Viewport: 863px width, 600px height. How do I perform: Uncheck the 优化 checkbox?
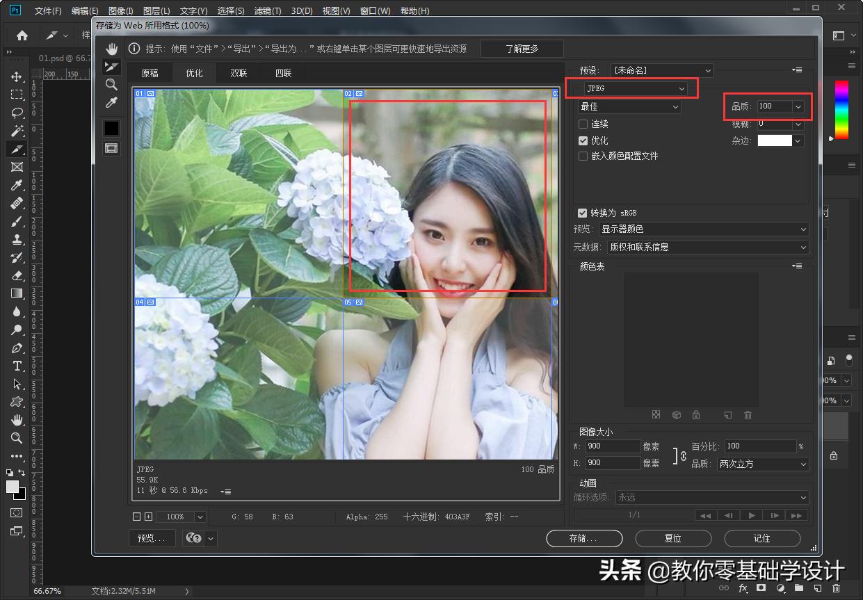click(x=583, y=140)
